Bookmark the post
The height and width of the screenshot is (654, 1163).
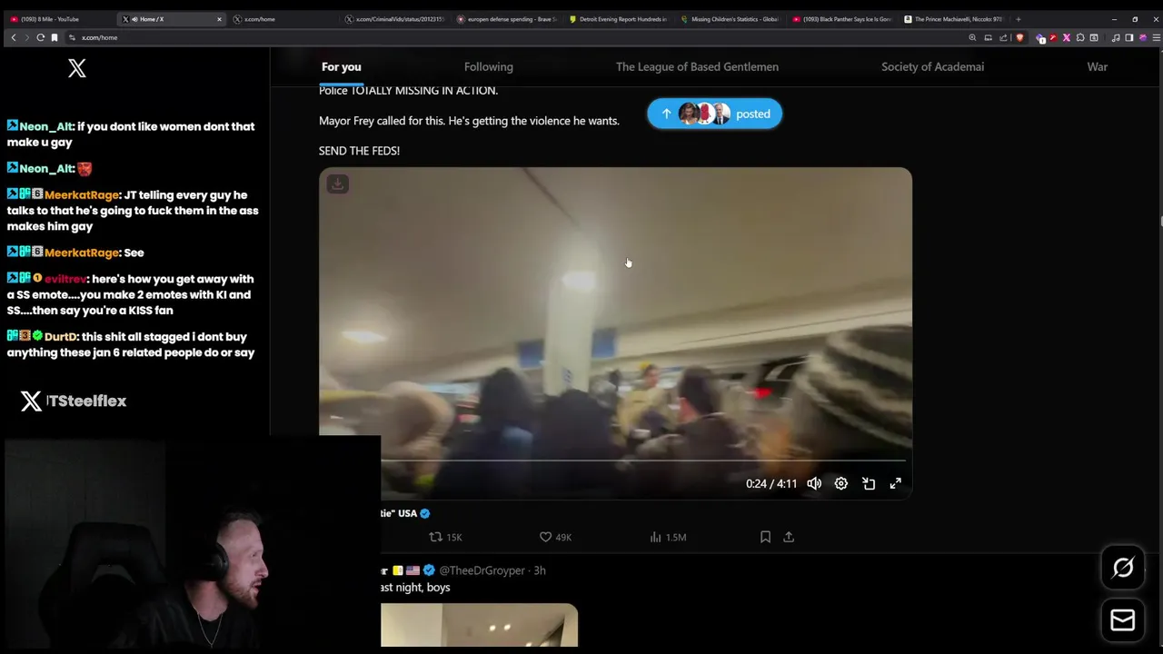pos(765,537)
